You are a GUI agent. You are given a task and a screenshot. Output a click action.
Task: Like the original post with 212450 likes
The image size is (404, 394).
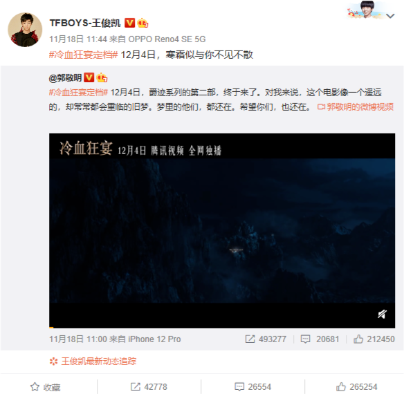[374, 339]
